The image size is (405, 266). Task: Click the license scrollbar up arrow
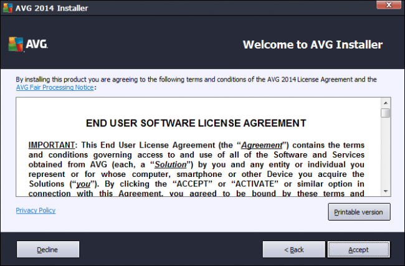[386, 102]
